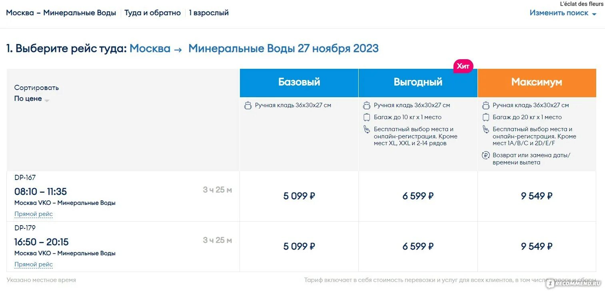This screenshot has width=605, height=292.
Task: Click the pink Хит badge
Action: [463, 66]
